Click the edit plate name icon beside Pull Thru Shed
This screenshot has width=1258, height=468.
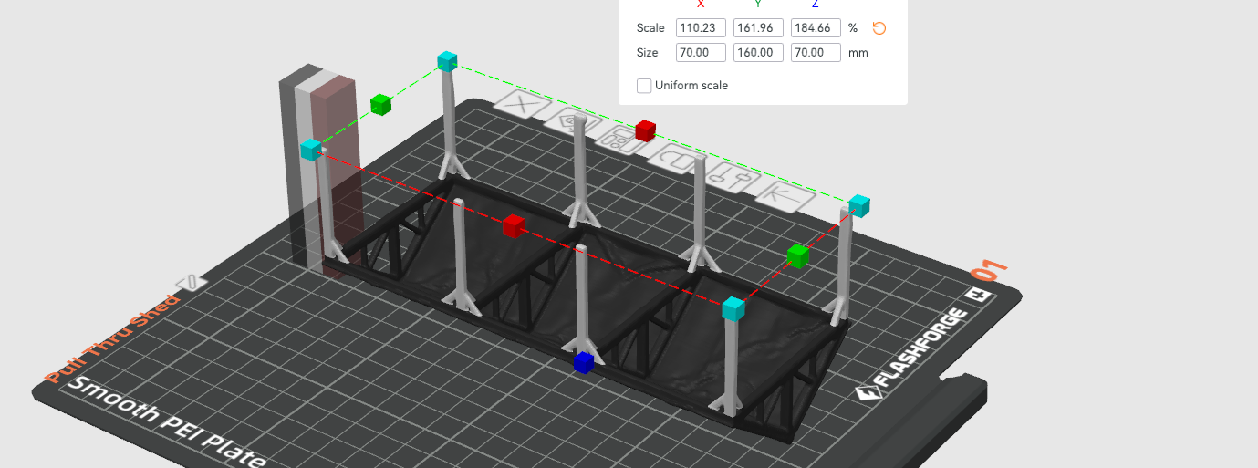191,282
